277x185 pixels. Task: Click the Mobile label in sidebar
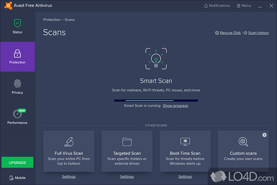tap(20, 178)
